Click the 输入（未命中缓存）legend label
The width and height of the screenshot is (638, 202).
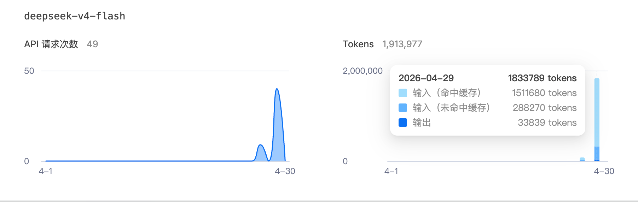[452, 108]
